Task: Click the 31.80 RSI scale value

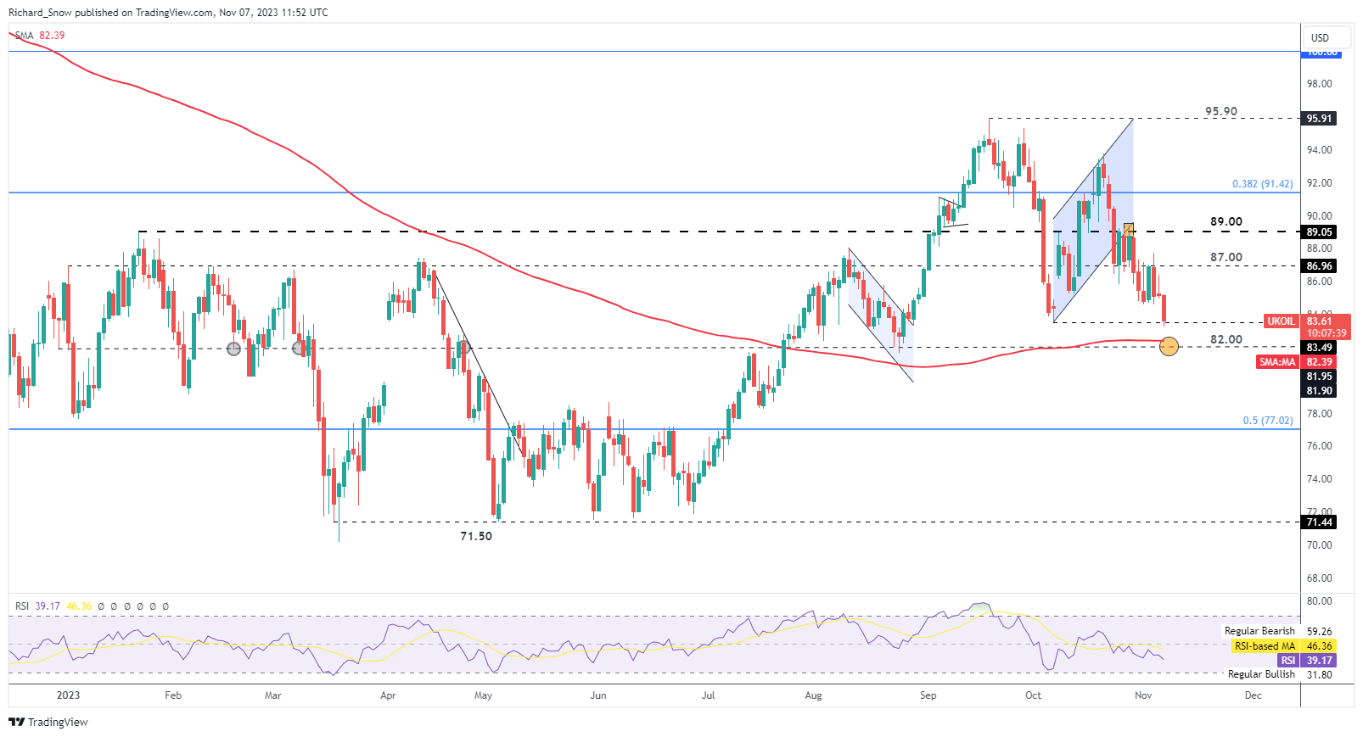Action: coord(1320,675)
